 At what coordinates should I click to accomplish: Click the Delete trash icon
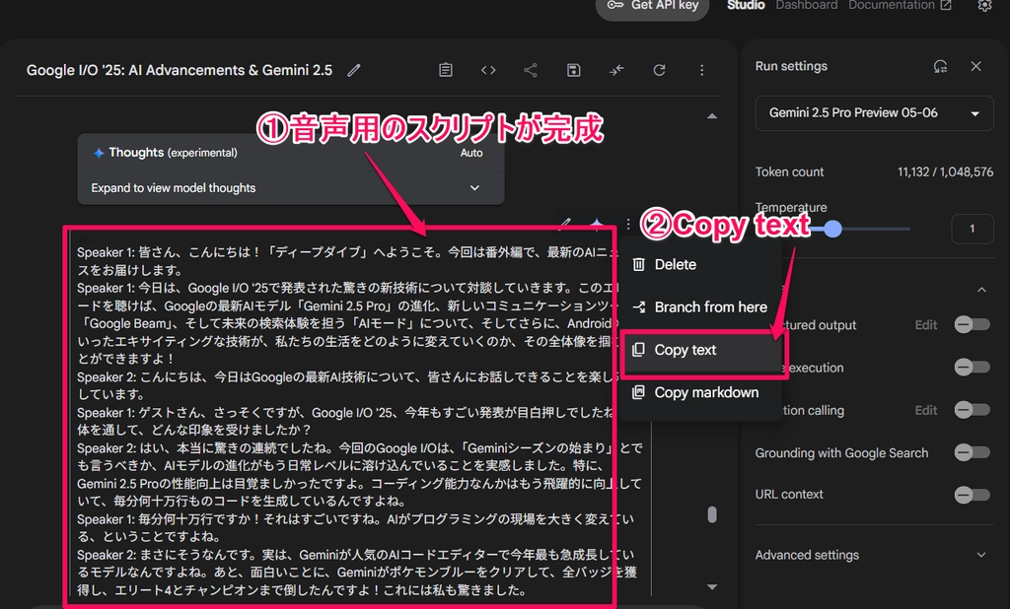click(638, 264)
